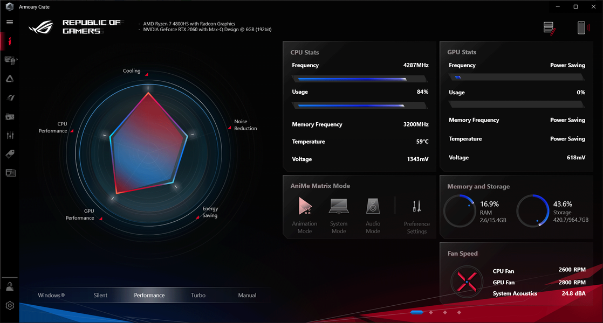This screenshot has width=603, height=323.
Task: Click the AMD Ryzen 7 4800HS processor text
Action: (x=189, y=24)
